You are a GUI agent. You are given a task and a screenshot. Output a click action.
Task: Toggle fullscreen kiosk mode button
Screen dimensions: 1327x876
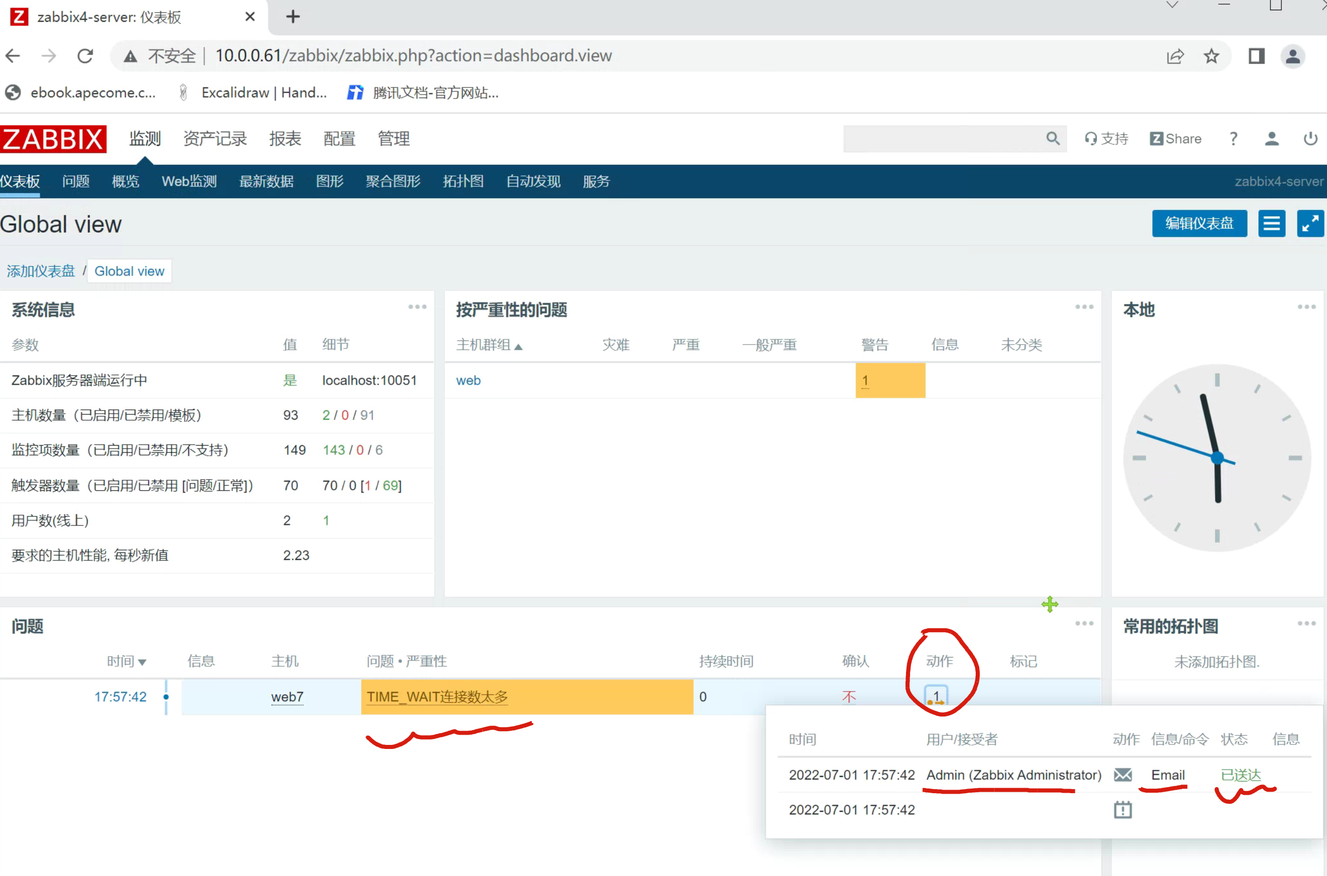tap(1310, 224)
